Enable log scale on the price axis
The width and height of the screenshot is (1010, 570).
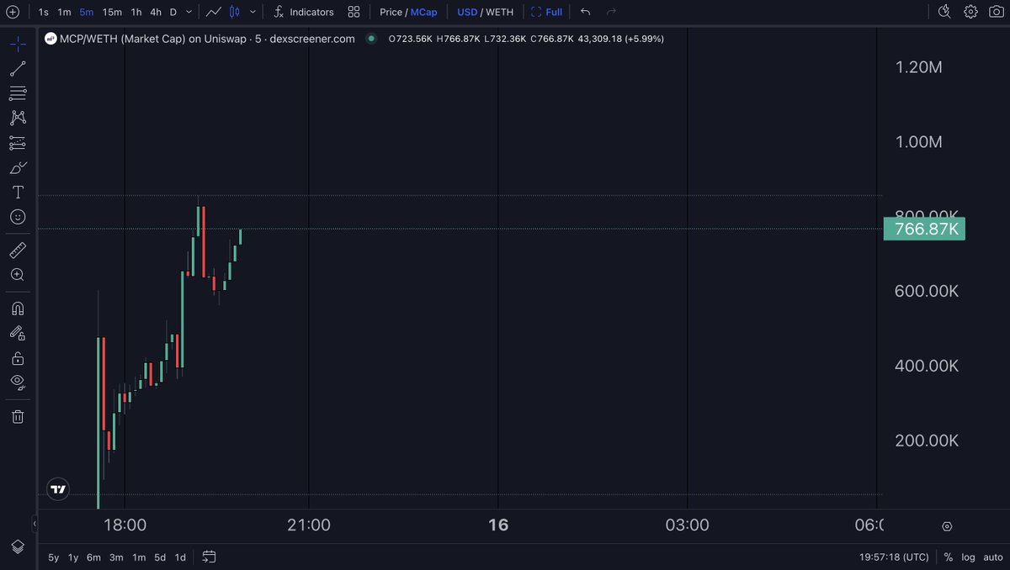[968, 557]
